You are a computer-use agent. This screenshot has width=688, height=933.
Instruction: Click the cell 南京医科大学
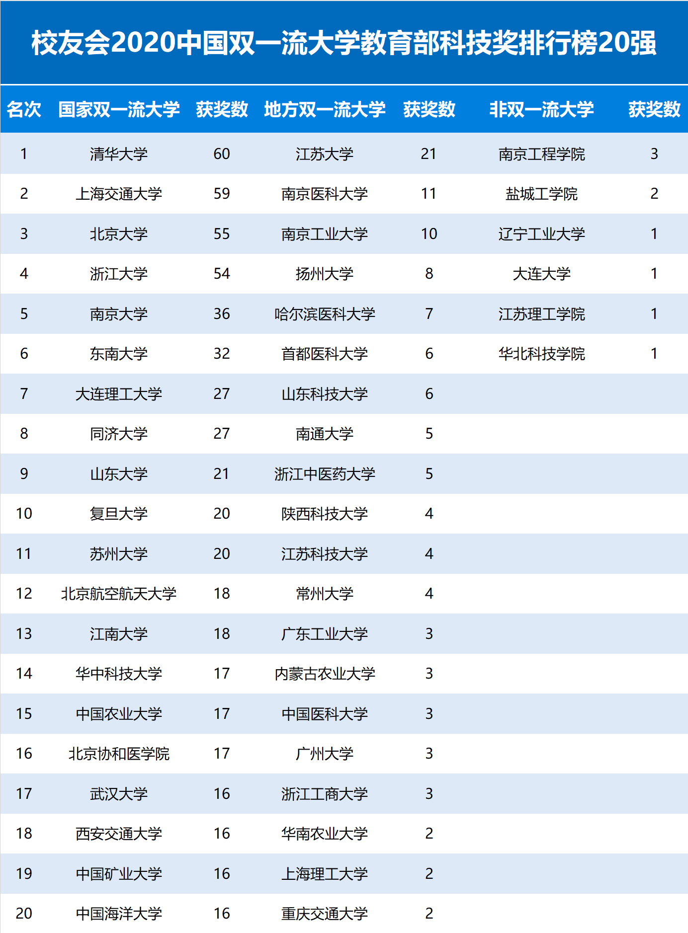pyautogui.click(x=325, y=194)
